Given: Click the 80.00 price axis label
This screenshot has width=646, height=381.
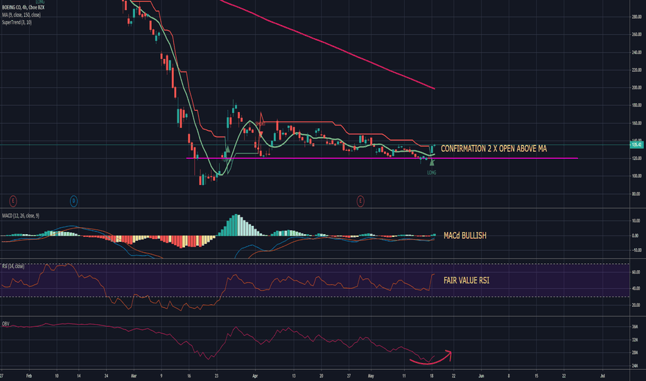Looking at the screenshot, I should tap(636, 194).
